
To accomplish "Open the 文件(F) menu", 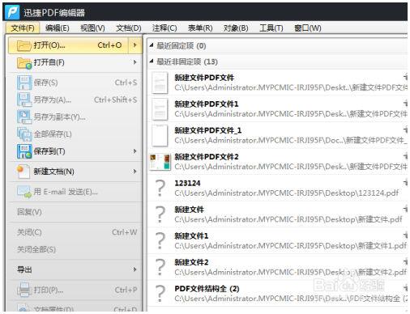I will tap(23, 28).
